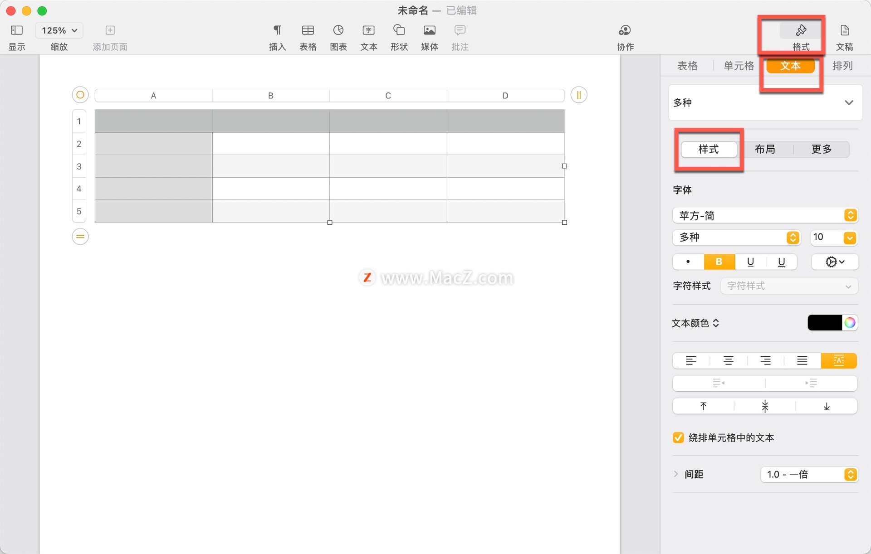Align text to cell middle

point(765,406)
